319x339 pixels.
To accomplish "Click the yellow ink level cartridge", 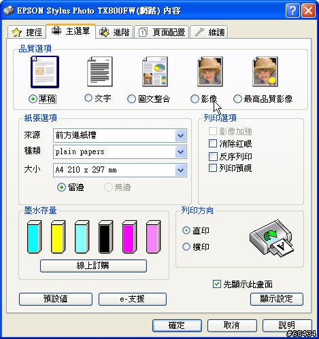I will (58, 236).
